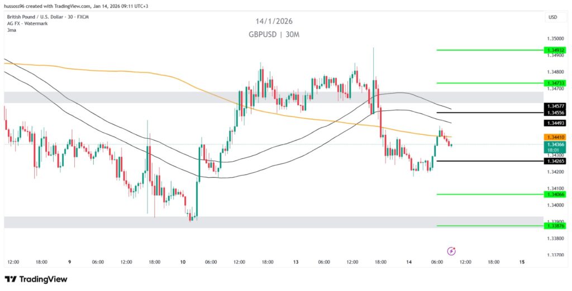The height and width of the screenshot is (291, 572).
Task: Click the green 1.33876 price label
Action: coord(556,226)
